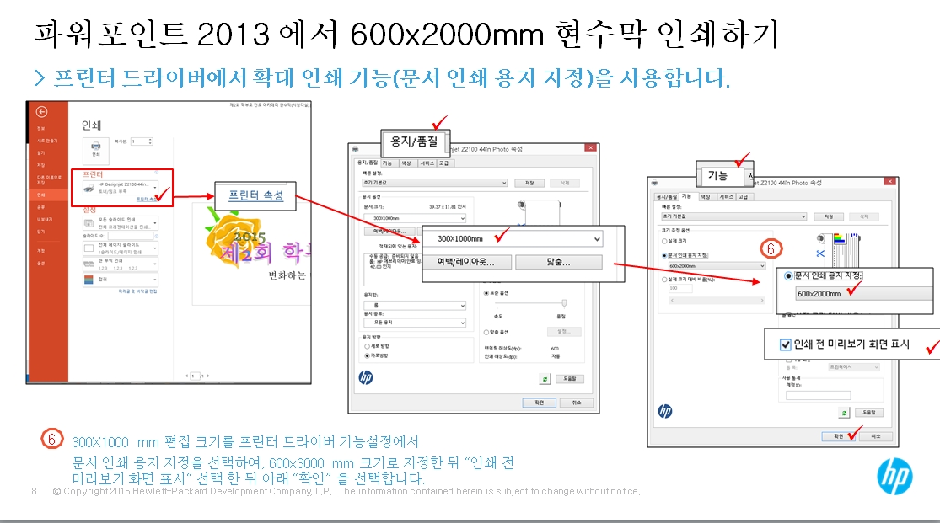Switch to the 서비스 tab in the 용지/품질 dialog
This screenshot has width=940, height=523.
(x=427, y=163)
